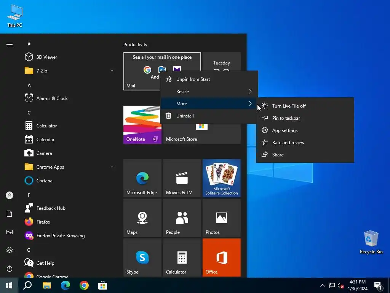The height and width of the screenshot is (293, 390).
Task: Open the Photos tile
Action: click(222, 218)
